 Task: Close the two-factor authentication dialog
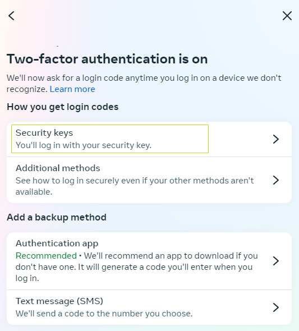(x=287, y=16)
